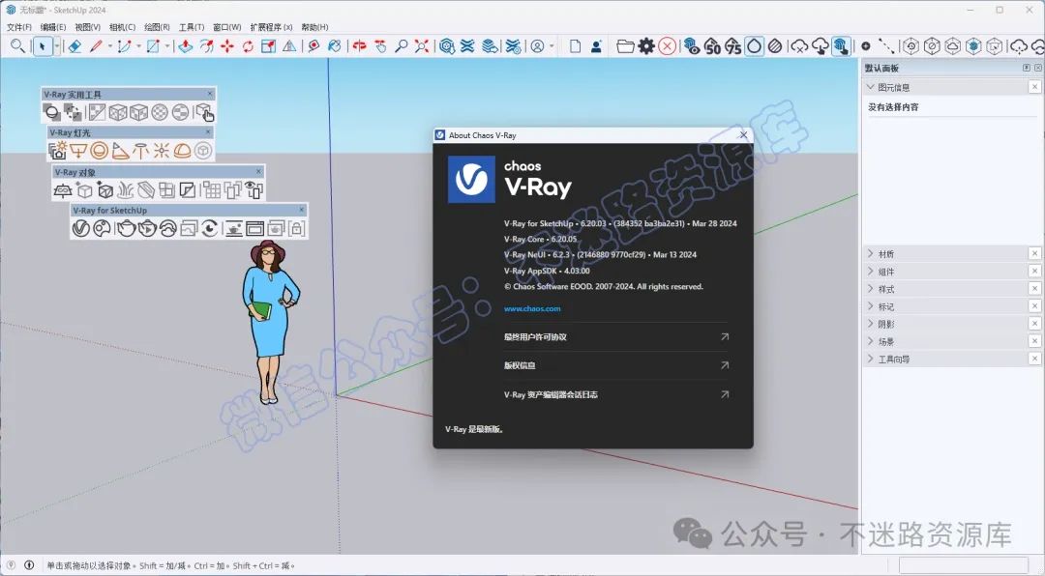The width and height of the screenshot is (1045, 576).
Task: Open 版权信息 in About dialog
Action: coord(615,365)
